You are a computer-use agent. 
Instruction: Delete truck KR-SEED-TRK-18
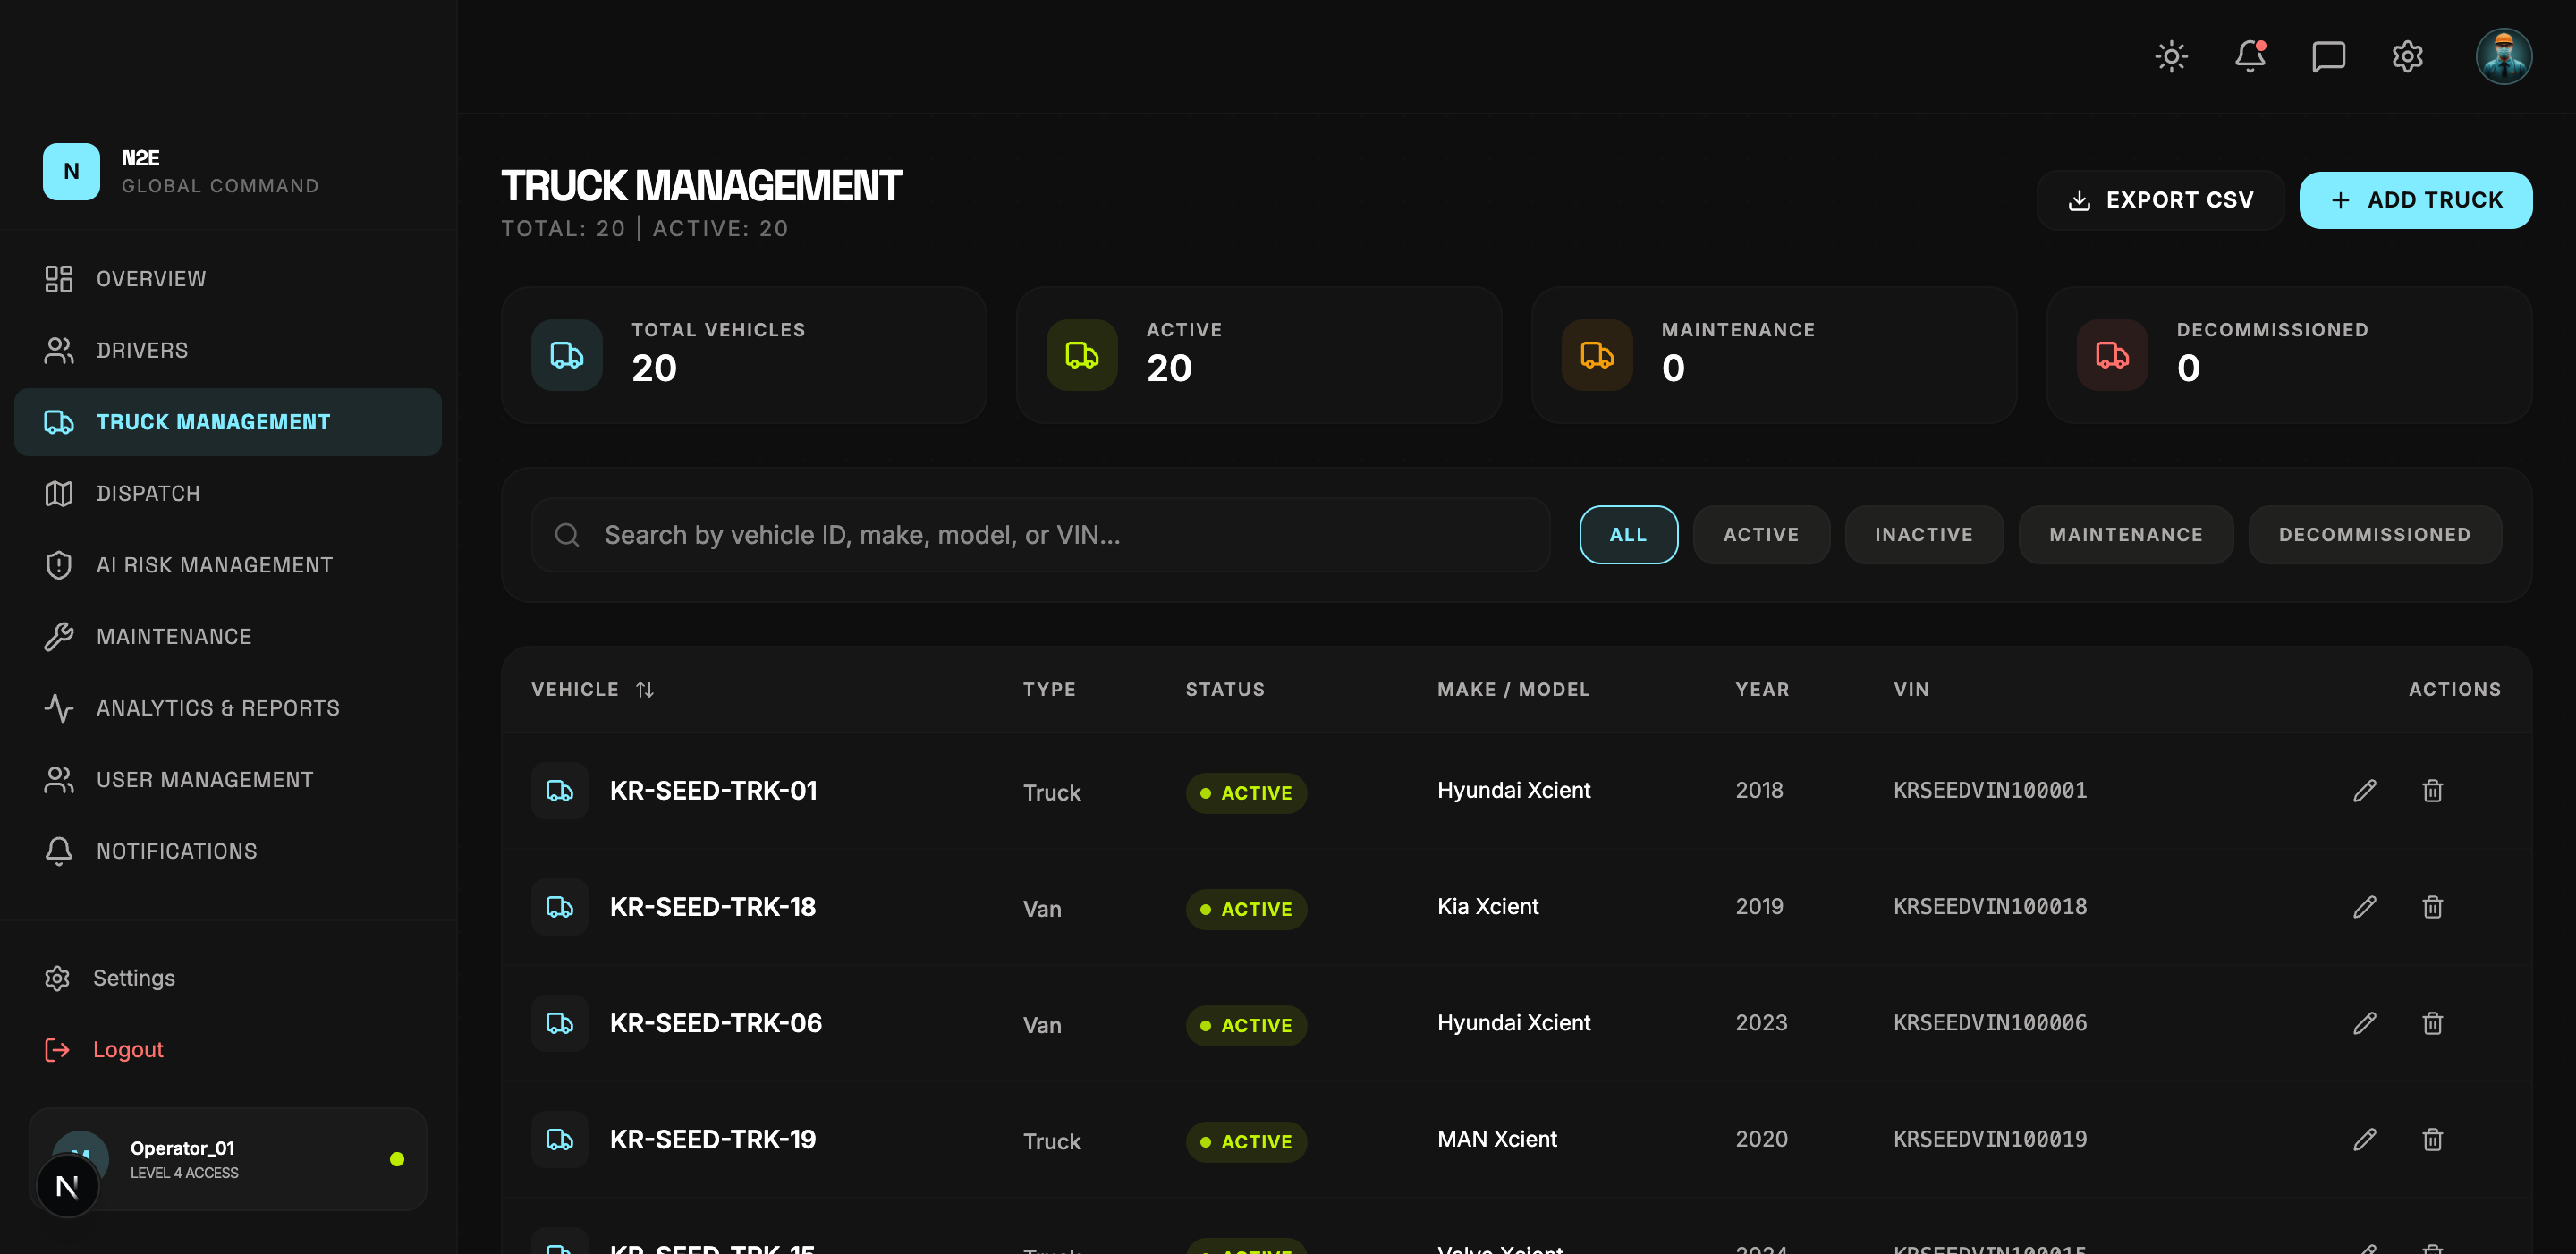pyautogui.click(x=2432, y=907)
